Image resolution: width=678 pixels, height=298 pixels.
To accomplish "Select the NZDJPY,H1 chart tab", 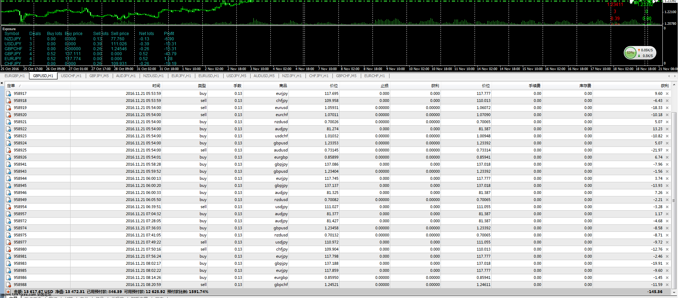I will tap(292, 76).
